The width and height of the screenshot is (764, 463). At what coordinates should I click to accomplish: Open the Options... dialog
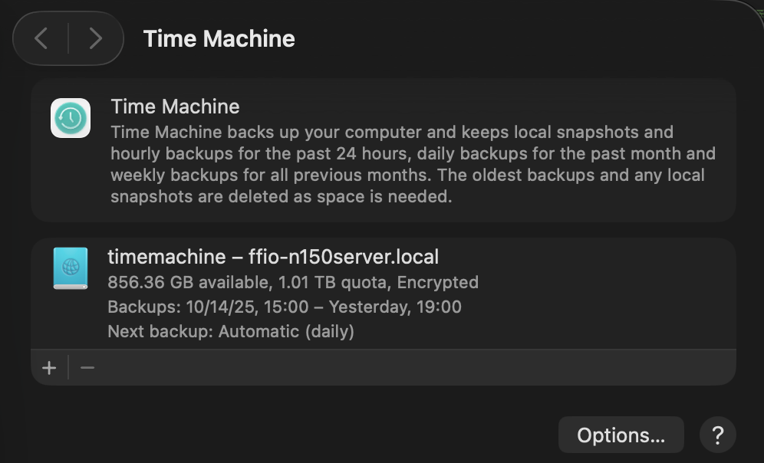621,435
